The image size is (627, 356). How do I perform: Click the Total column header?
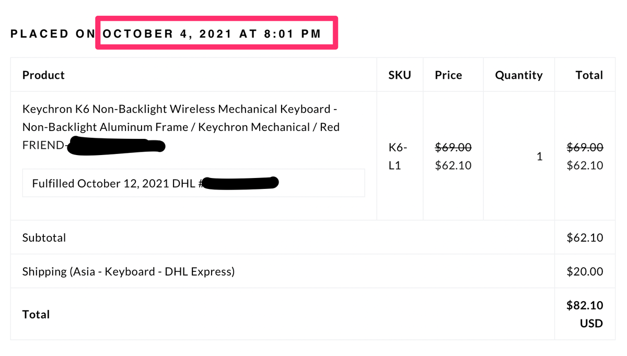tap(589, 75)
